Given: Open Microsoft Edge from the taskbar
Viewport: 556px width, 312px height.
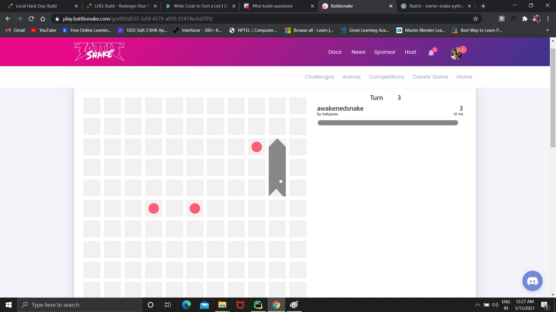Looking at the screenshot, I should (186, 305).
